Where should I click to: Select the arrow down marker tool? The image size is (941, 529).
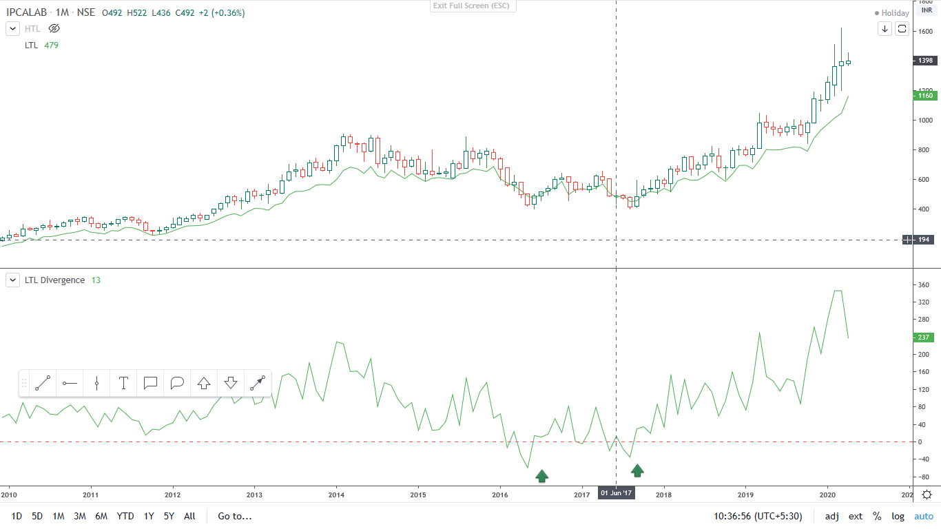[x=231, y=383]
